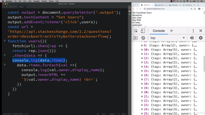Collapse the data.items.forEach code fold
The width and height of the screenshot is (205, 115).
[5, 65]
